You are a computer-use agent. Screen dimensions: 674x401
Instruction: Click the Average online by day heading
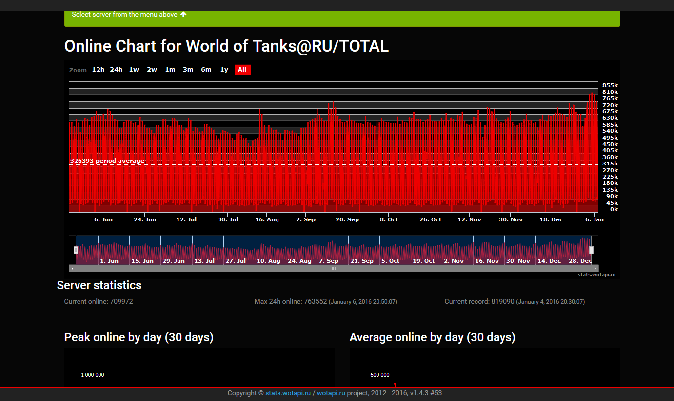pyautogui.click(x=433, y=337)
